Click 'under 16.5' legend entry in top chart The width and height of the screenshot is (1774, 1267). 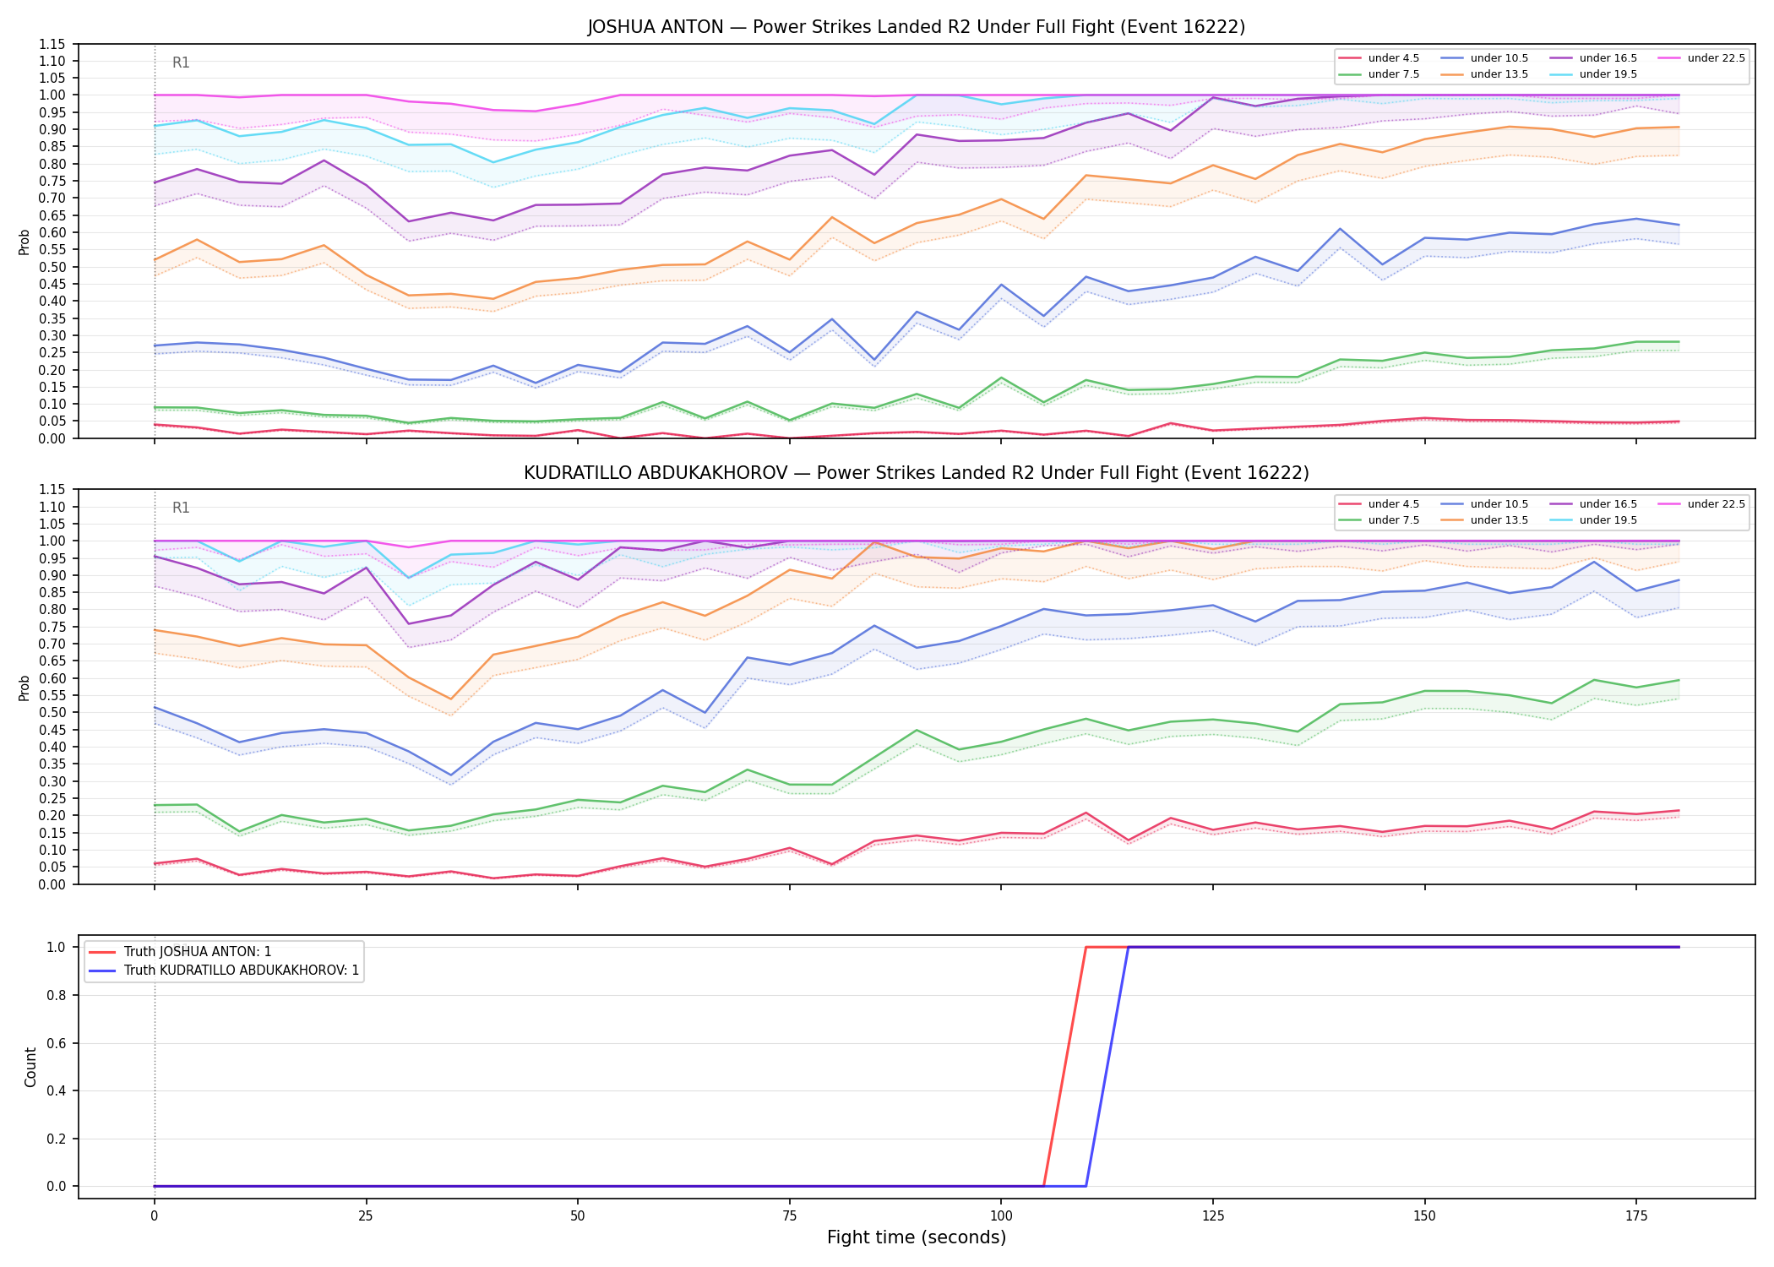click(x=1594, y=58)
